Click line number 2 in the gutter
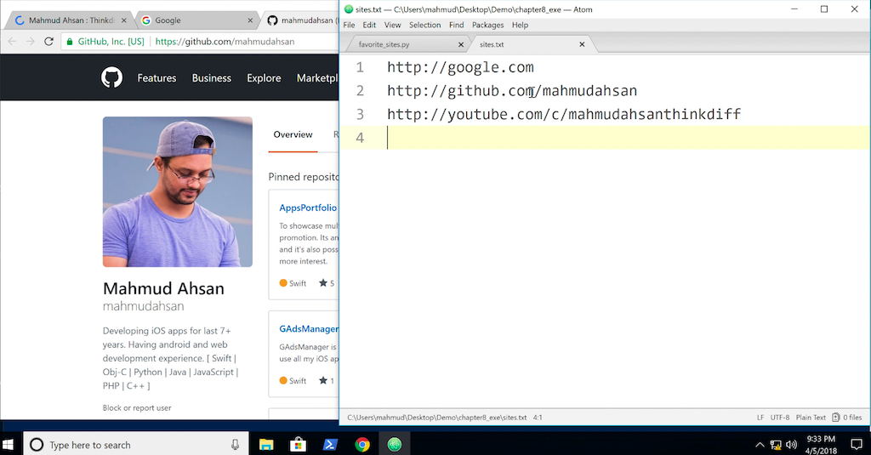This screenshot has height=455, width=871. coord(360,90)
